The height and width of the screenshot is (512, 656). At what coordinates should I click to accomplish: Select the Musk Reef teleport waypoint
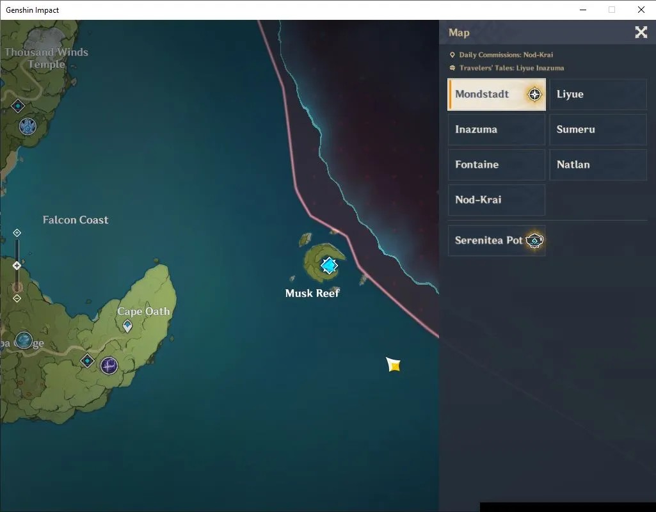[x=329, y=265]
